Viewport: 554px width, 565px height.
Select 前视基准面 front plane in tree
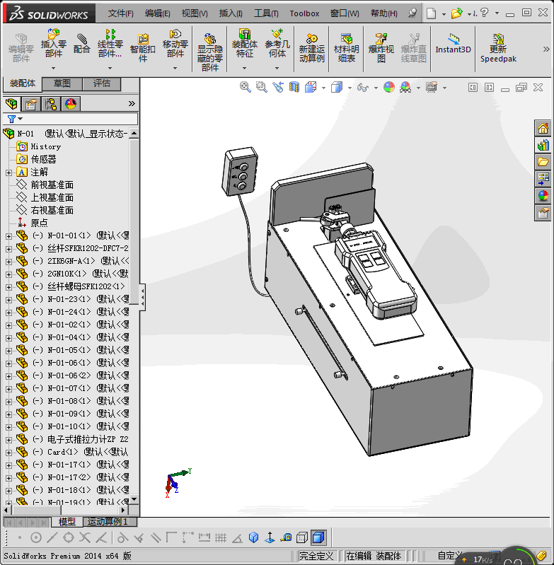pos(52,185)
